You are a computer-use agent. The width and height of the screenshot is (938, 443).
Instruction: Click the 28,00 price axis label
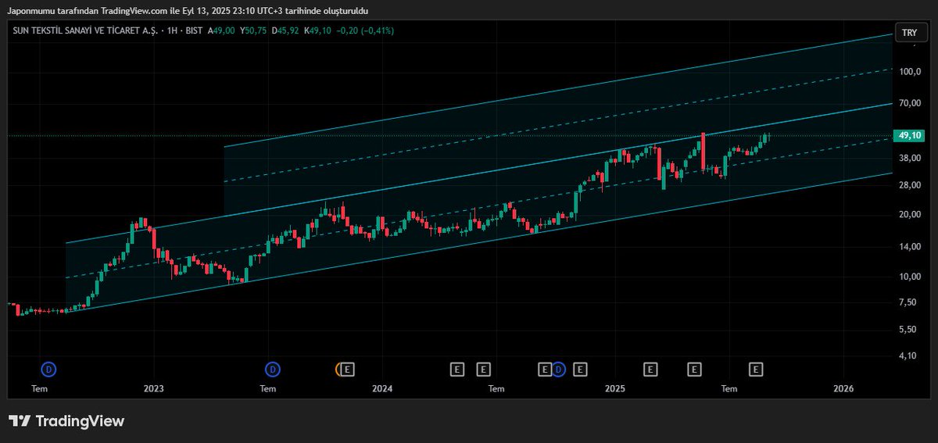coord(909,185)
